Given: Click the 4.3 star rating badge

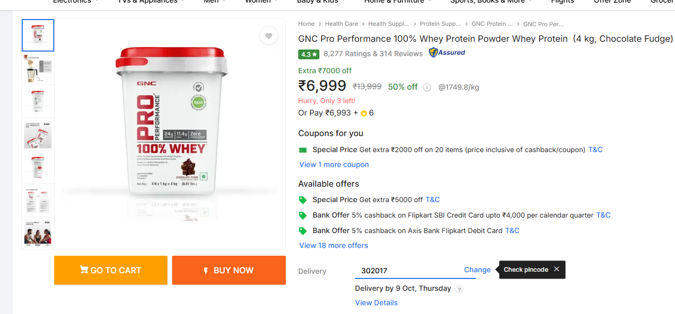Looking at the screenshot, I should (x=309, y=54).
